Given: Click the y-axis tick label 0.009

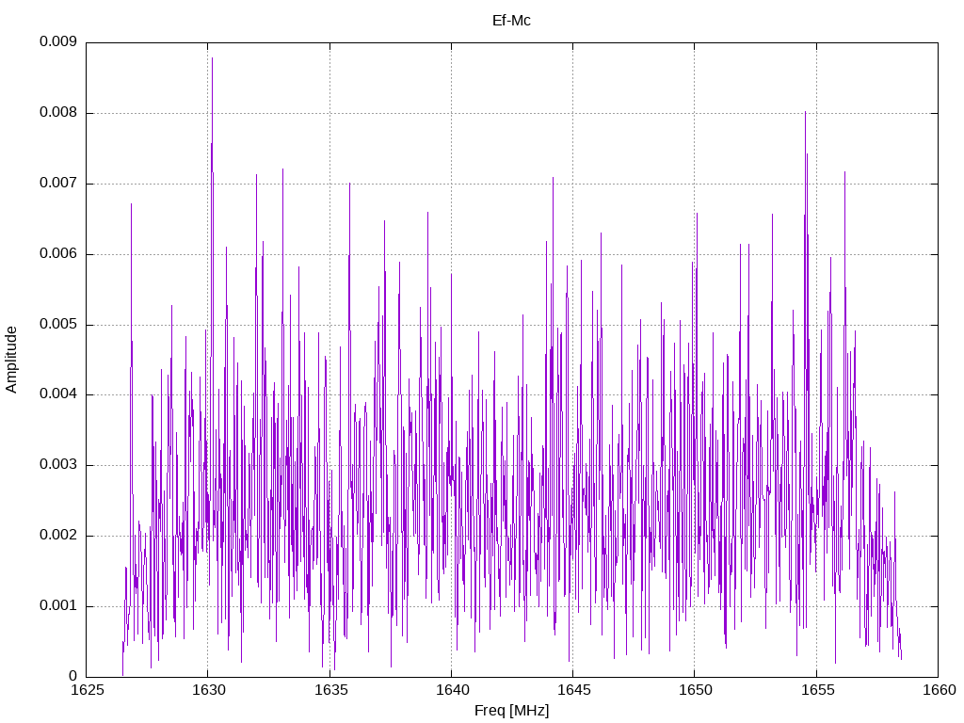Looking at the screenshot, I should tap(58, 41).
